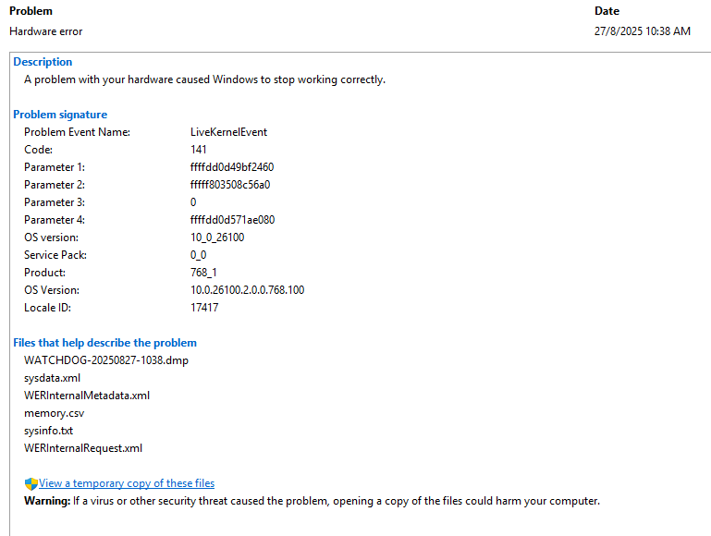The height and width of the screenshot is (536, 711).
Task: Click the OS version value 10_0_26100
Action: click(x=217, y=238)
